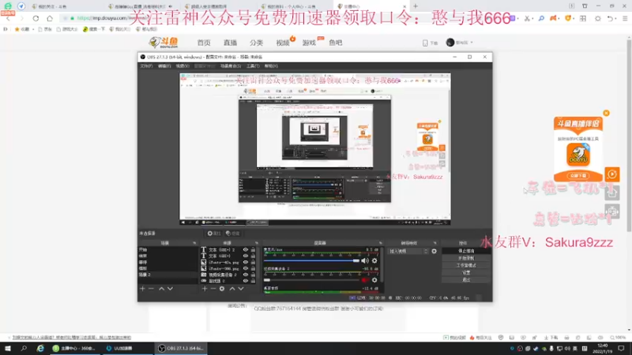Click the orange play icon on right sidebar
The width and height of the screenshot is (632, 355).
pyautogui.click(x=611, y=174)
